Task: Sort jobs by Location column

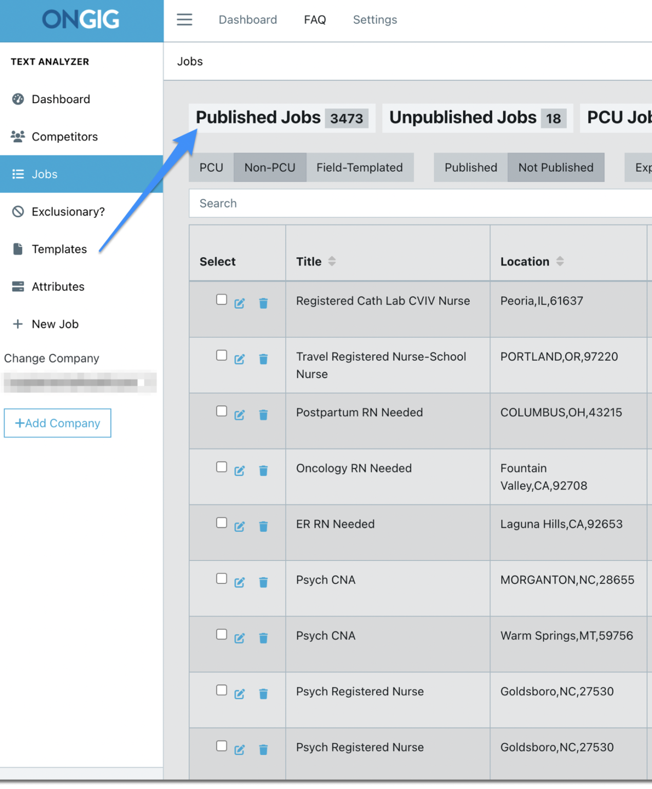Action: tap(561, 261)
